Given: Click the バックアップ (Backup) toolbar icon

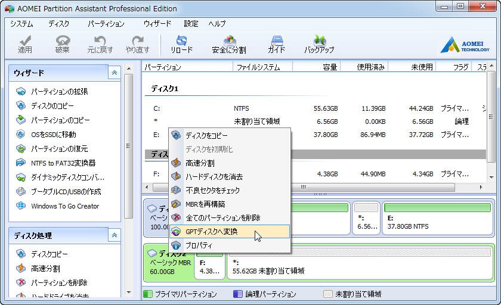Looking at the screenshot, I should [x=319, y=44].
